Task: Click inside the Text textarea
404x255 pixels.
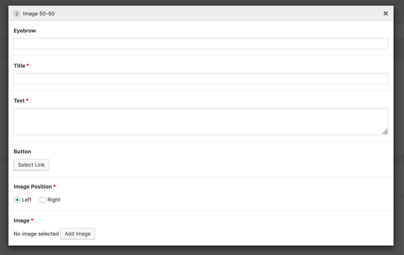Action: click(x=198, y=121)
